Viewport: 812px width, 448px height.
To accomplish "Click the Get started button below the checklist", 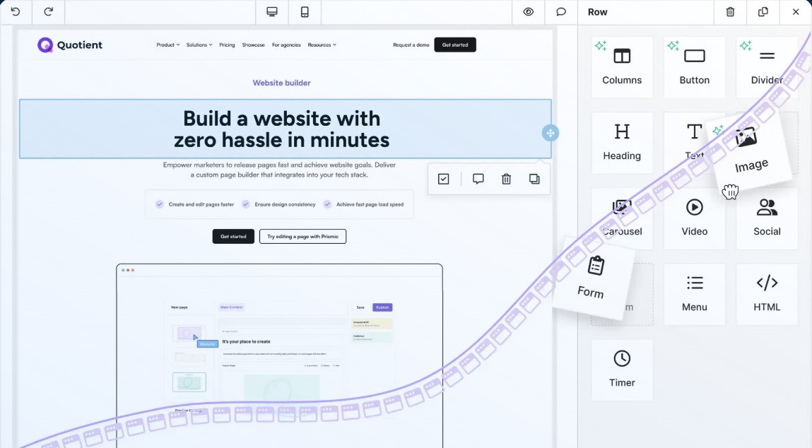I will (233, 236).
